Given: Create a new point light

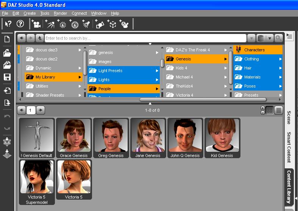Looking at the screenshot, I should coord(62,24).
